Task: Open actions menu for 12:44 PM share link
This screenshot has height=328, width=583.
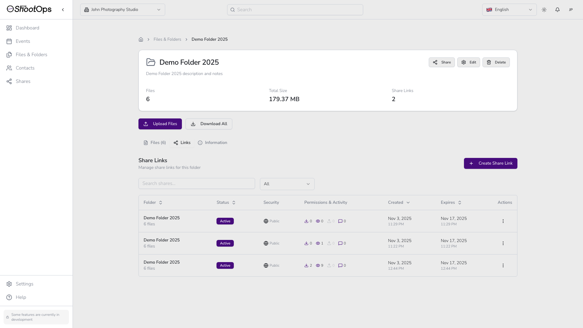Action: tap(503, 265)
